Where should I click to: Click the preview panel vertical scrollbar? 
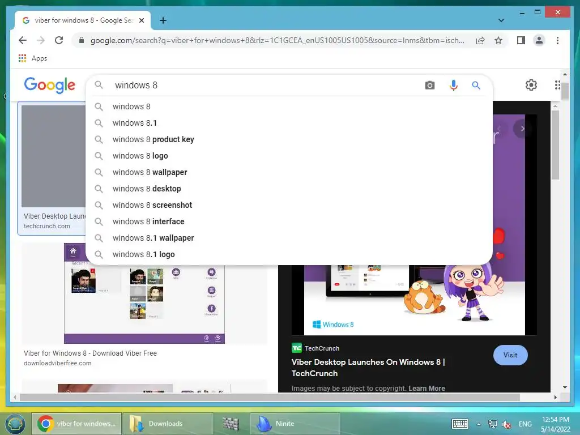[x=555, y=145]
